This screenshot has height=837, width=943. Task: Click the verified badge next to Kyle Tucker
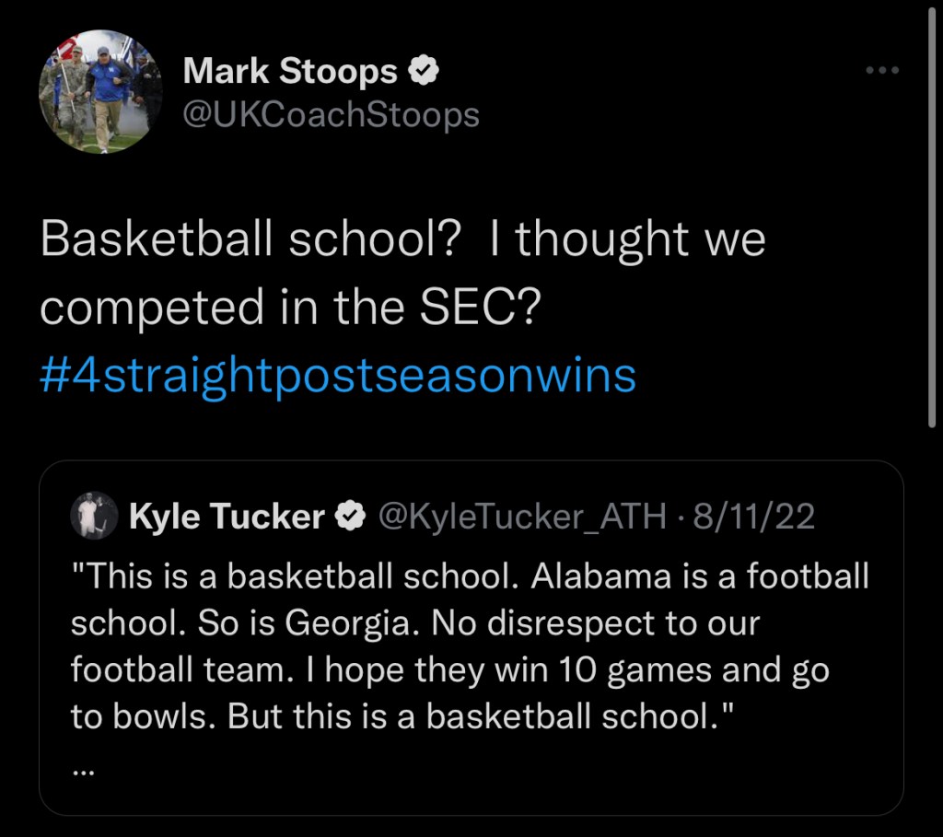[x=351, y=517]
